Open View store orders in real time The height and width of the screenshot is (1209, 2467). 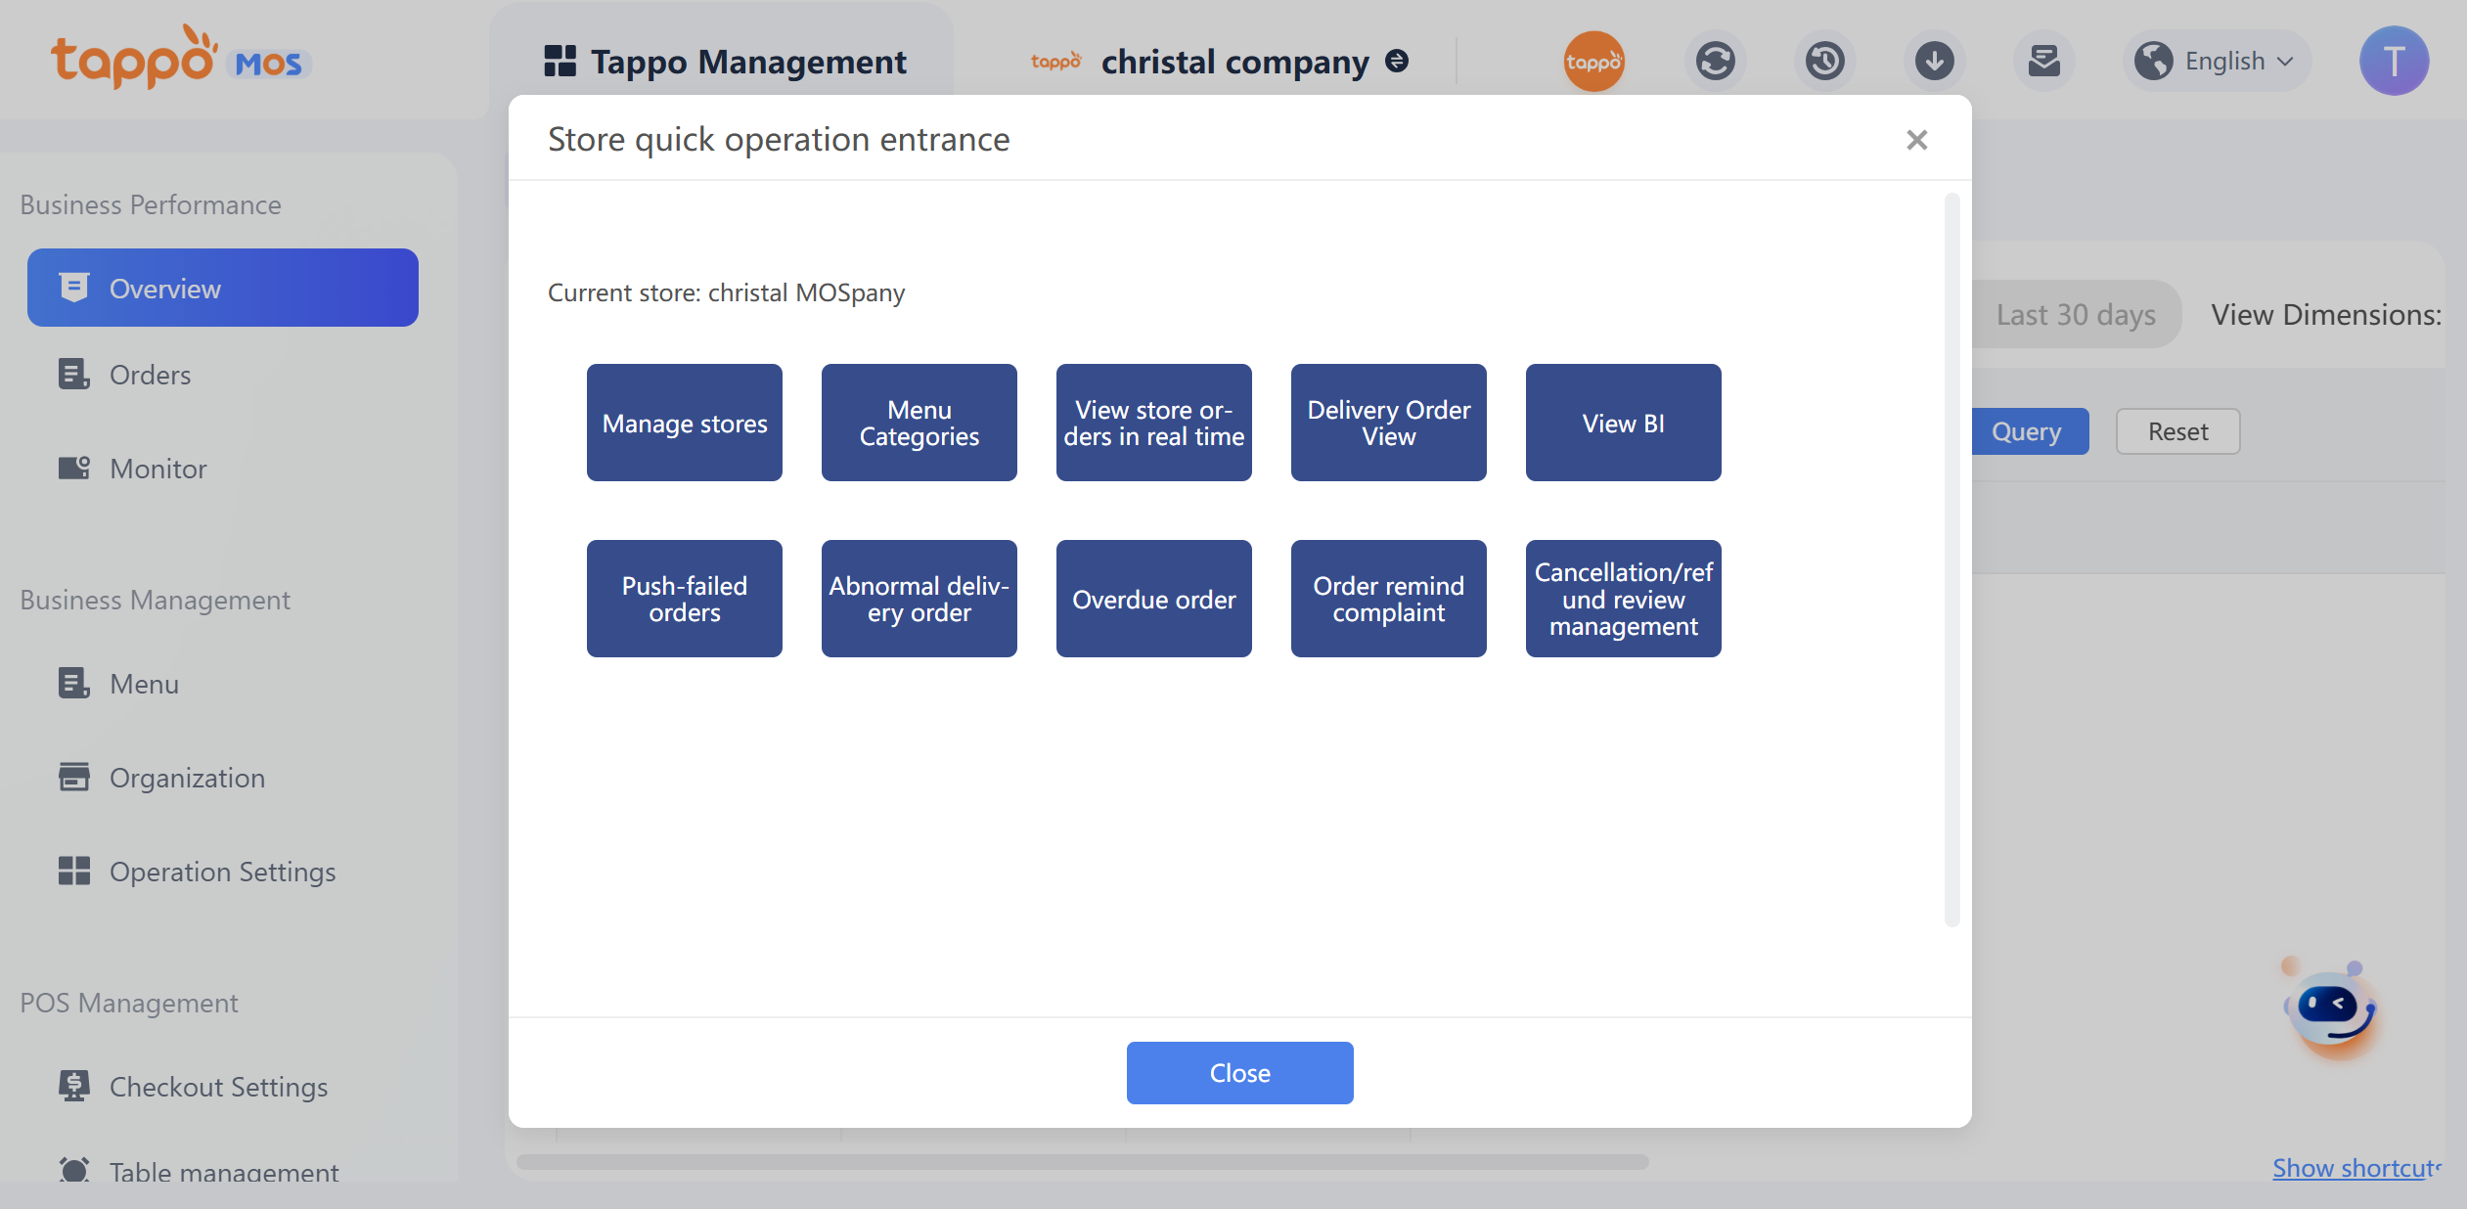(x=1153, y=423)
